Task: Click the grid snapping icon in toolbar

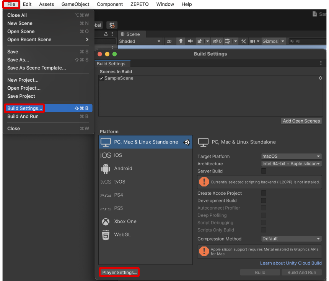Action: pos(112,25)
